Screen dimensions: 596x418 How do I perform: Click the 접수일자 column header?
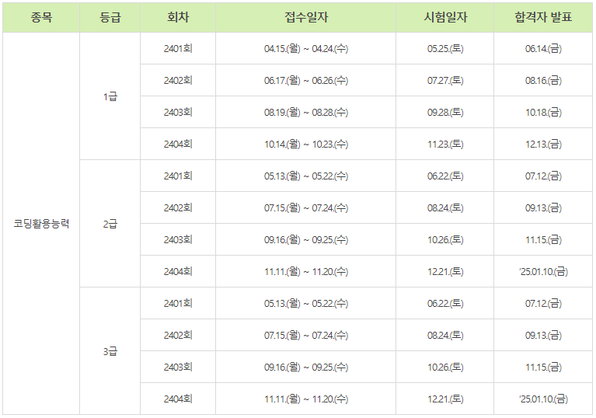306,17
